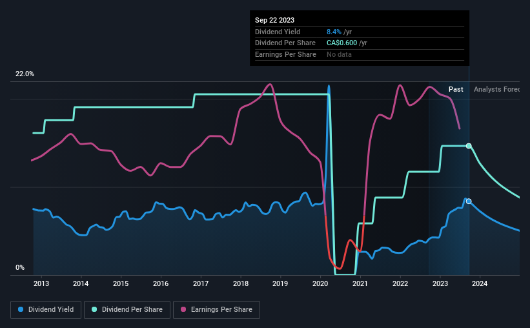Click the pink dot beside Earnings Per Share legend
The height and width of the screenshot is (328, 530).
183,310
